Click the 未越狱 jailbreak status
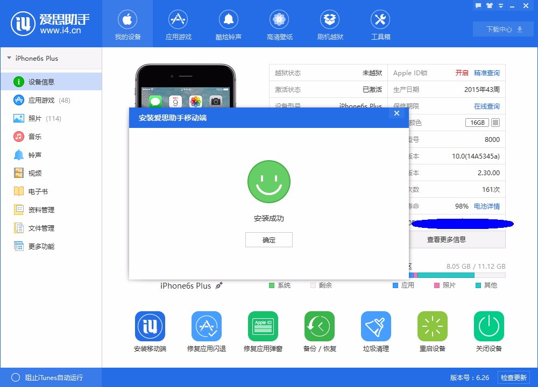Image resolution: width=538 pixels, height=387 pixels. [372, 73]
